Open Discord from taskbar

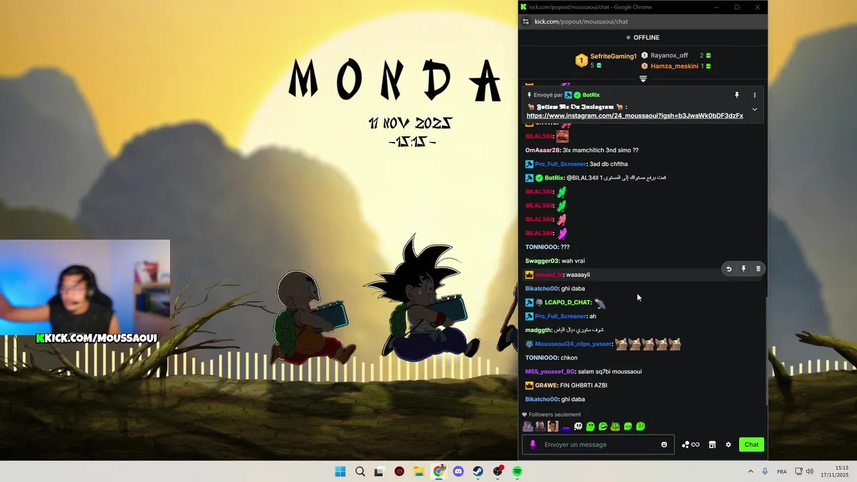coord(458,471)
